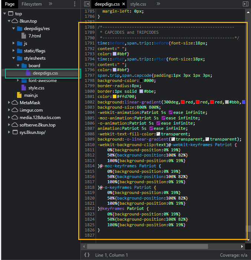Click the Coverage: n/a status text

tap(234, 255)
